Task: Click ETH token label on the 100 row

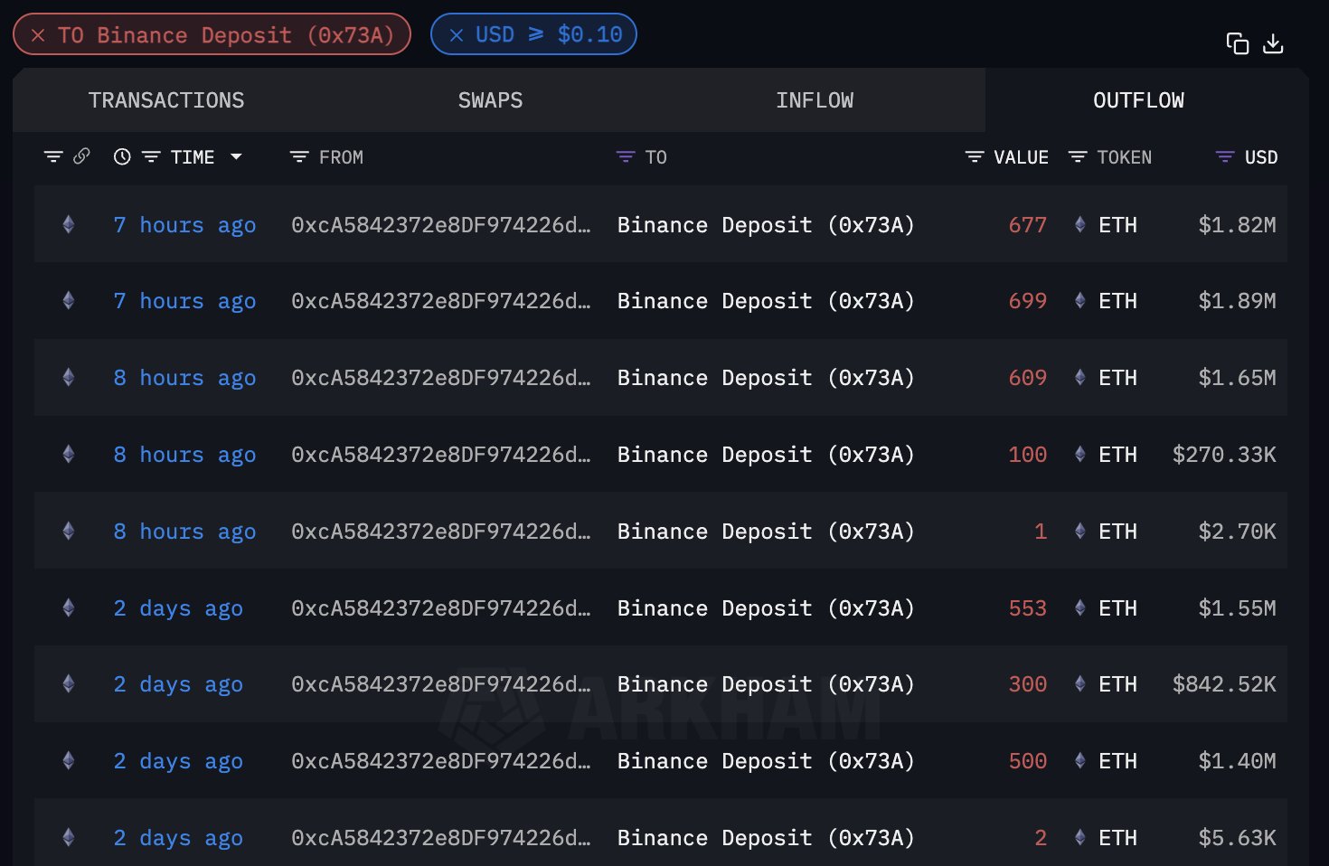Action: click(1117, 455)
